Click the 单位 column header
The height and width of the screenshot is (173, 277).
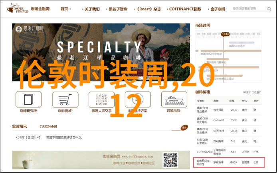point(256,101)
